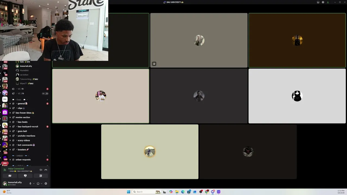The height and width of the screenshot is (195, 347).
Task: Expand threads arrow beside bau-beats channel
Action: (x=10, y=122)
